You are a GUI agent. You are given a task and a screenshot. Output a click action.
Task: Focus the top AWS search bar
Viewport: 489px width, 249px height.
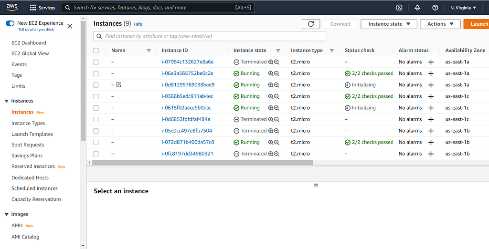pyautogui.click(x=158, y=8)
